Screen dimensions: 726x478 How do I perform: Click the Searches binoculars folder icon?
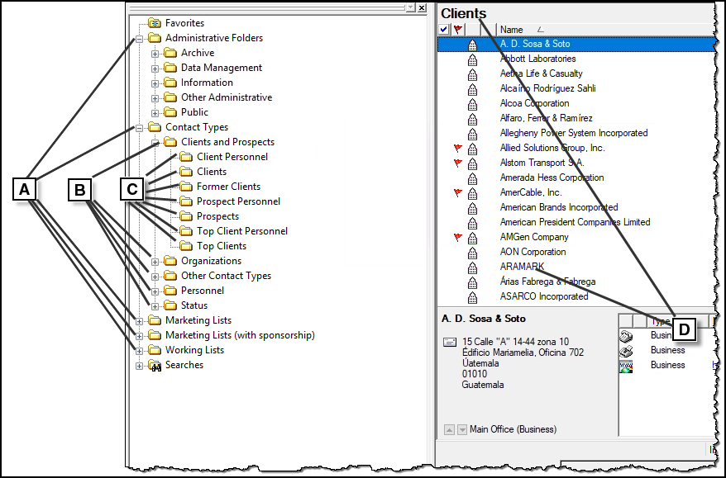pos(154,365)
